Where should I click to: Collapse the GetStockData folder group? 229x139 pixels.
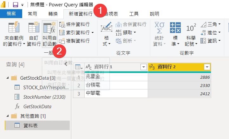8,78
